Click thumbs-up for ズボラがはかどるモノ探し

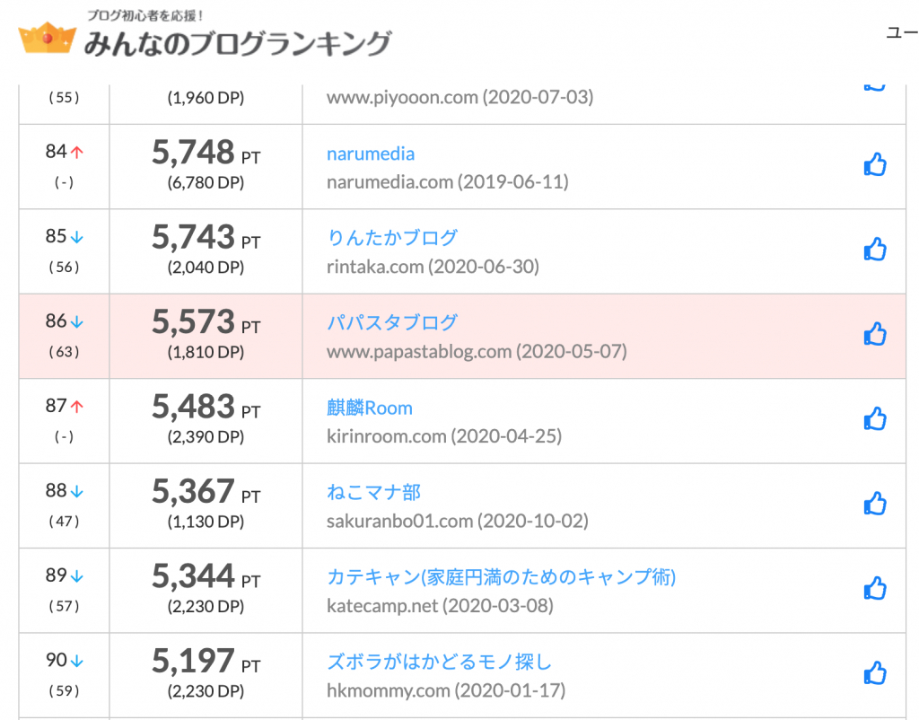[x=874, y=673]
